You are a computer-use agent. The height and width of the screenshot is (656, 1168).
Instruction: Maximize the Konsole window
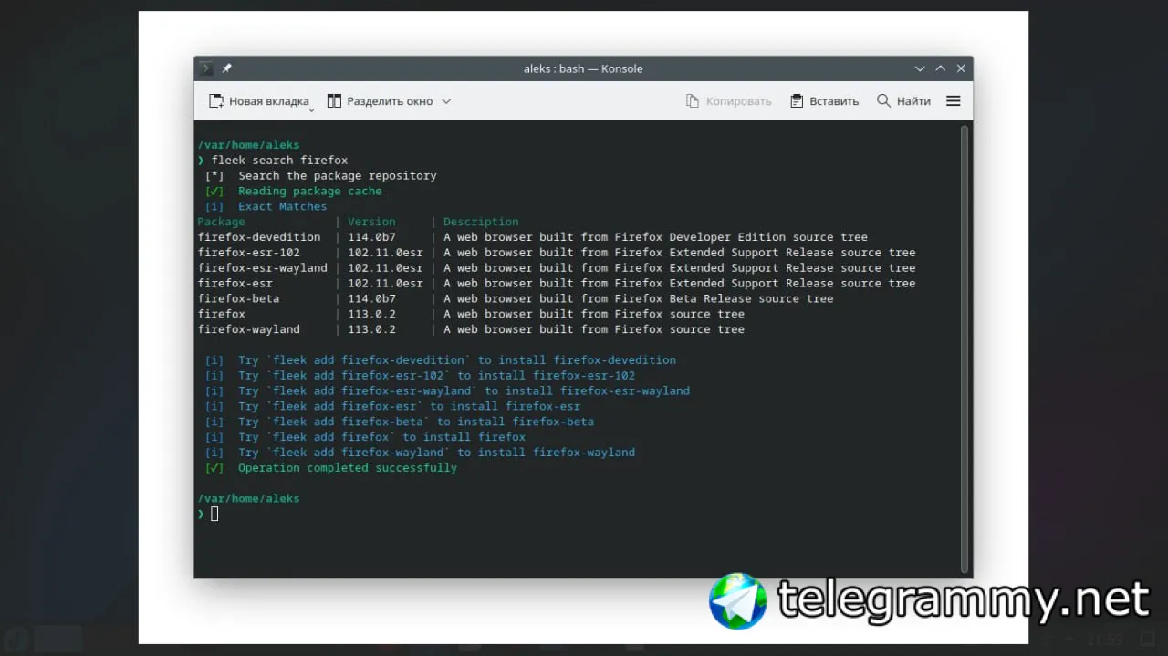pyautogui.click(x=941, y=68)
